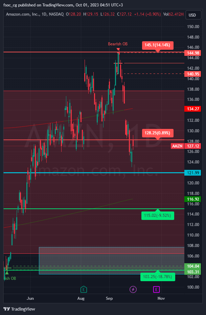
Task: Click the Nov label on time axis
Action: click(161, 298)
